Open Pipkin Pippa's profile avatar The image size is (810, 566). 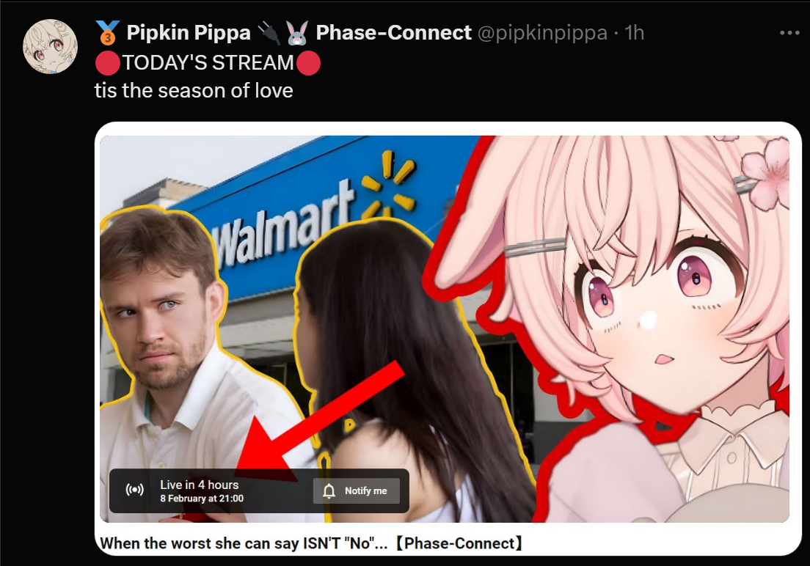click(x=50, y=46)
